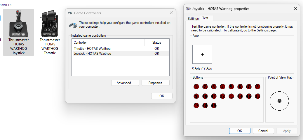The width and height of the screenshot is (303, 140).
Task: Select the Thrustmaster HOTAS WARTHOG Throttle device icon
Action: click(x=50, y=32)
